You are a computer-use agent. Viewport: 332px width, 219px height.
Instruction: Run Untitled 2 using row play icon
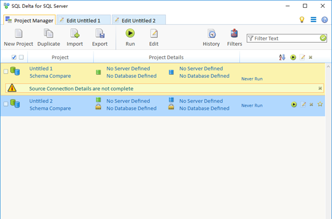(294, 104)
